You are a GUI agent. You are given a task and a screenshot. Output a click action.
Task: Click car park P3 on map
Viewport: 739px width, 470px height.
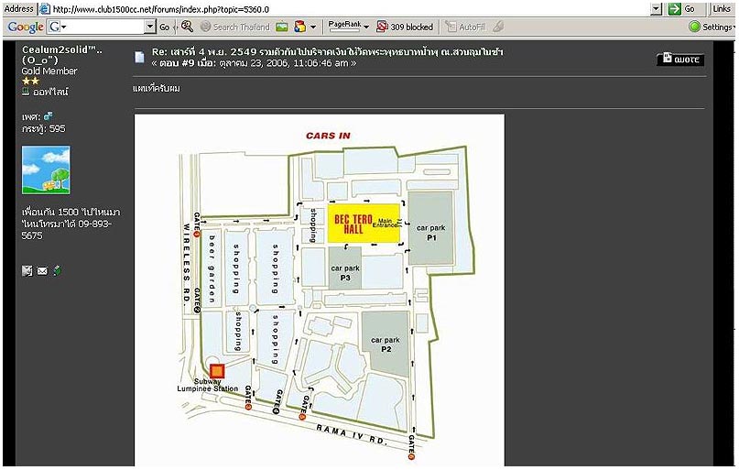click(345, 268)
